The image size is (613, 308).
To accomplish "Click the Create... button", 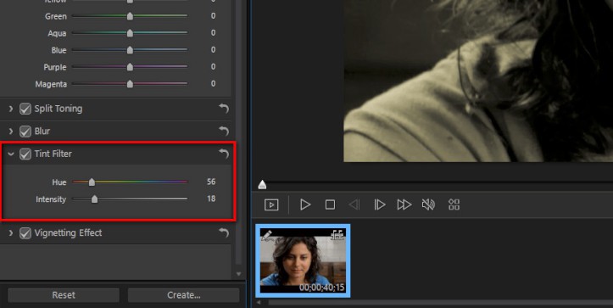I will [x=184, y=295].
